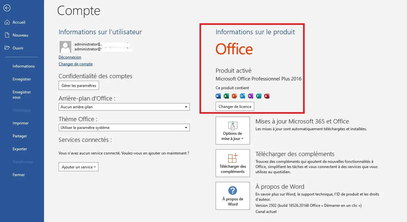Image resolution: width=407 pixels, height=222 pixels.
Task: Click Microsoft Office Professionnel Plus 2016 text
Action: [x=258, y=79]
